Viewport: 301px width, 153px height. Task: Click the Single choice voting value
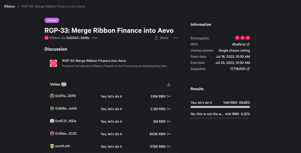coord(234,50)
